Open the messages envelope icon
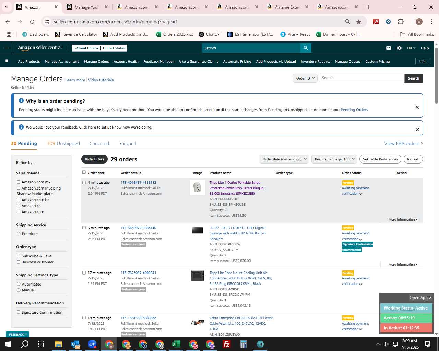The image size is (439, 351). pyautogui.click(x=389, y=48)
